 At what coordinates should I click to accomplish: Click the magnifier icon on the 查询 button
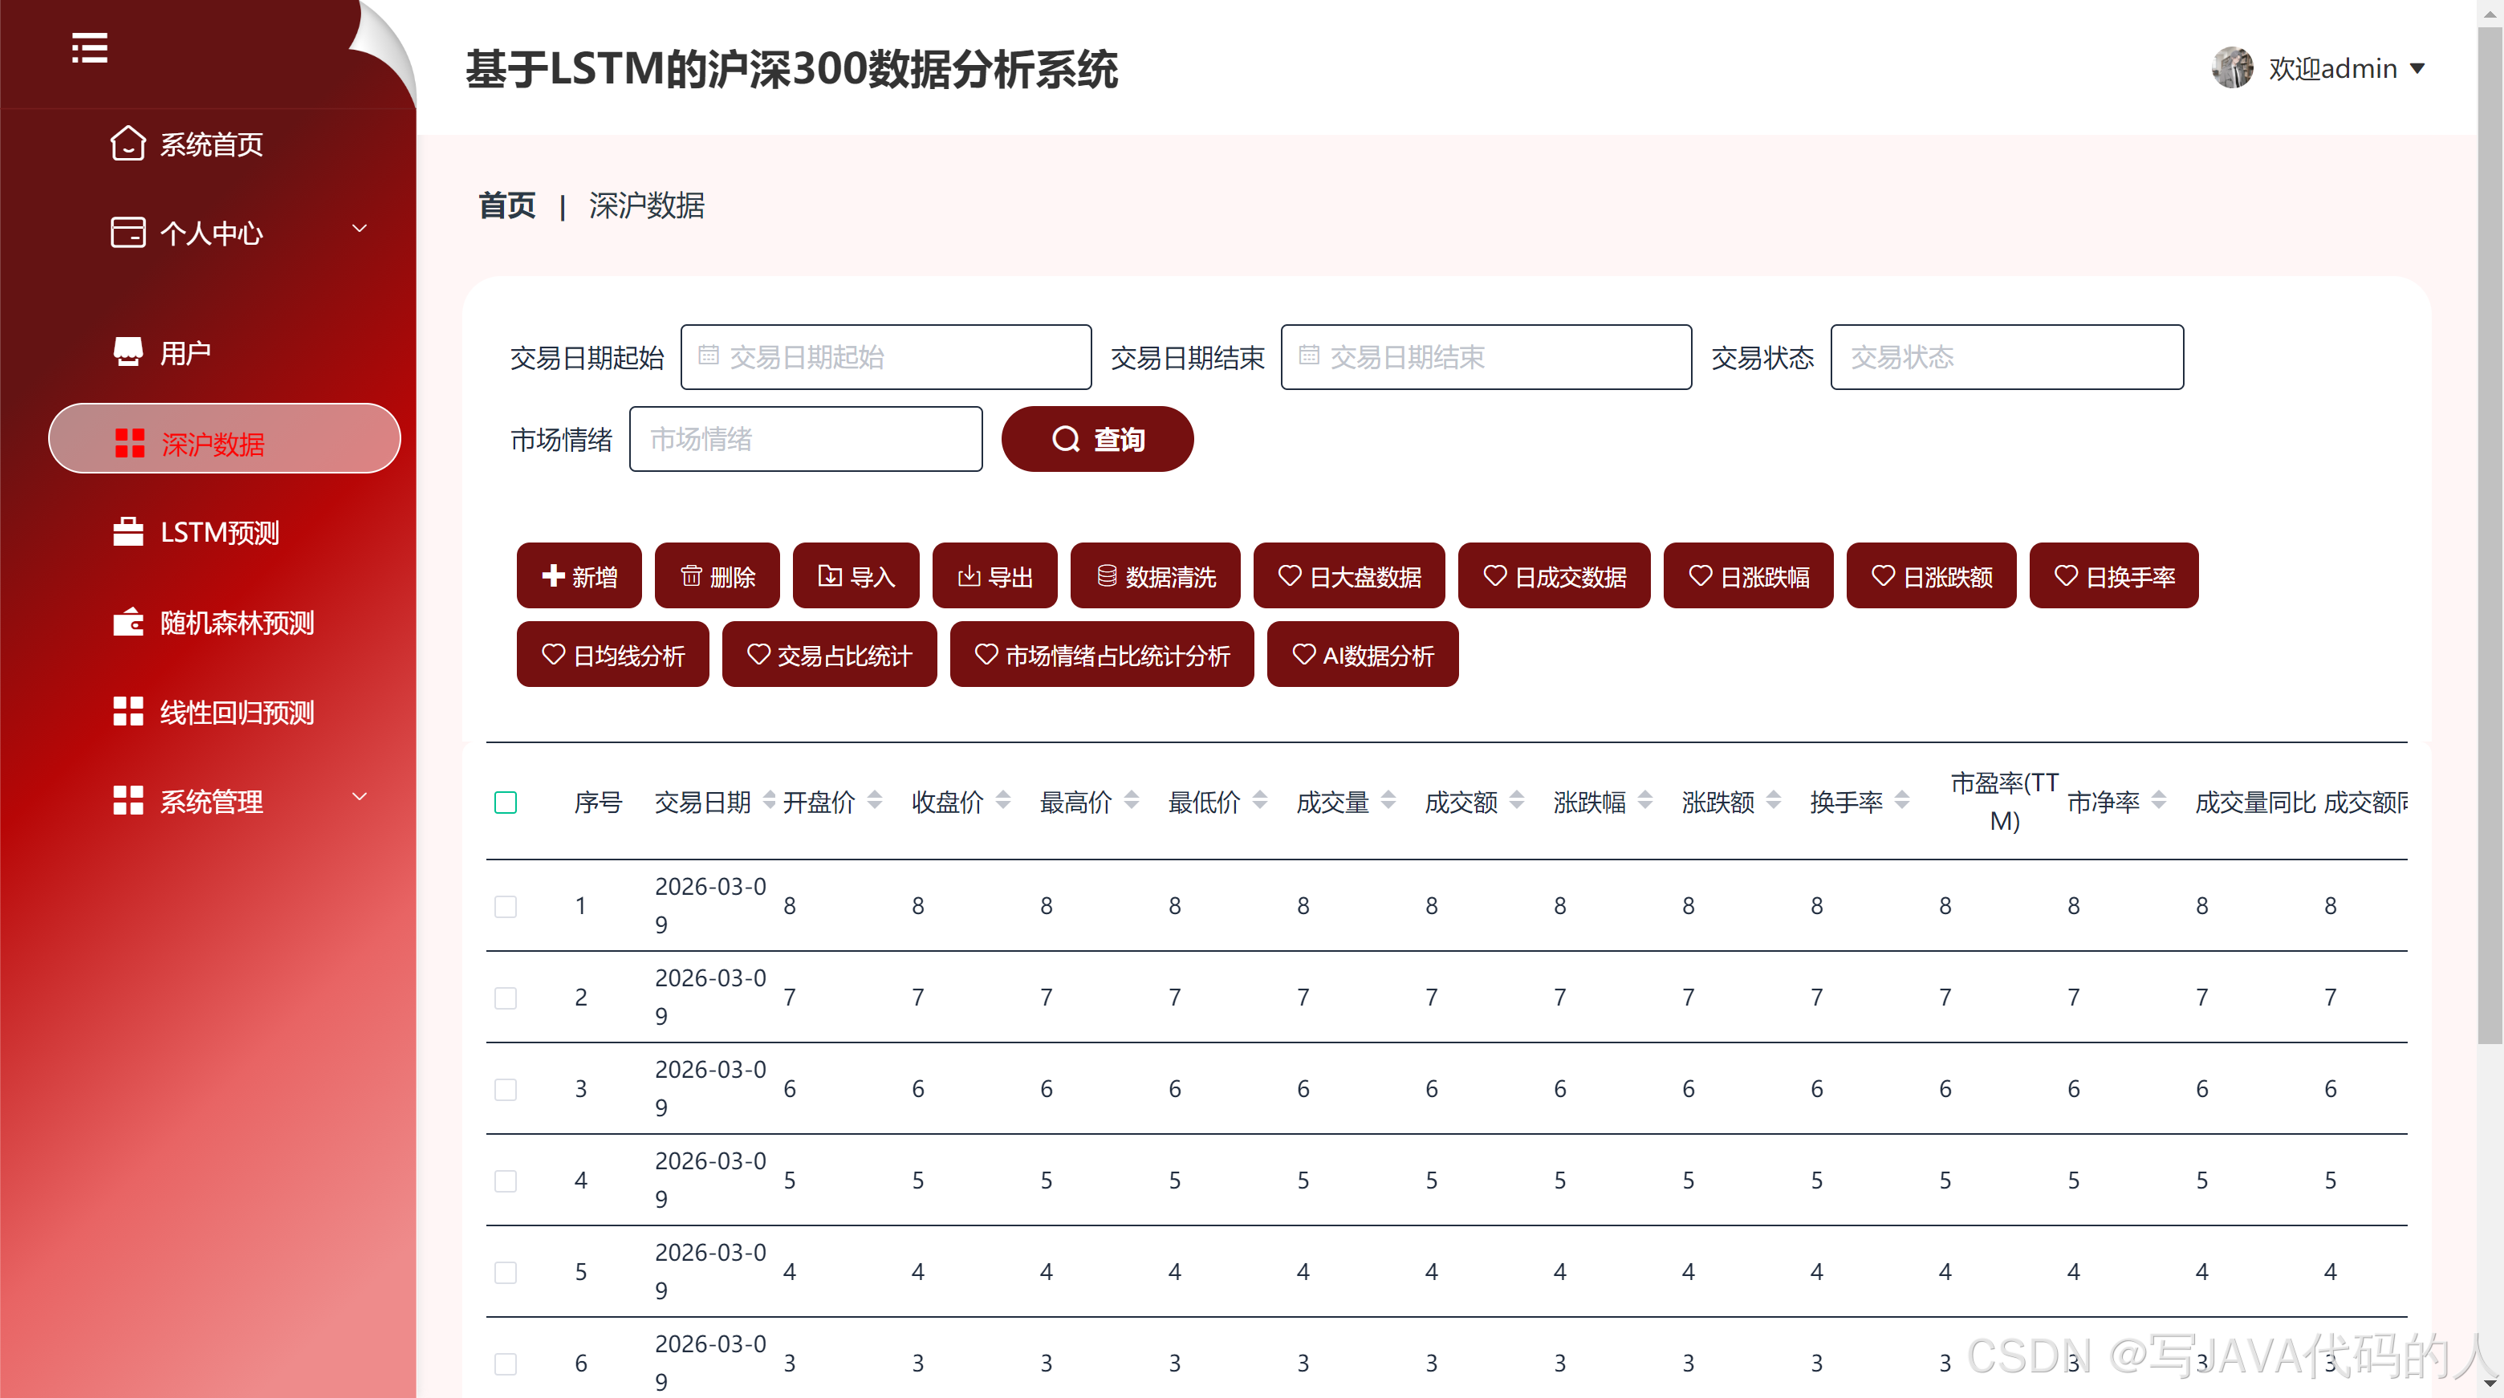pyautogui.click(x=1067, y=440)
